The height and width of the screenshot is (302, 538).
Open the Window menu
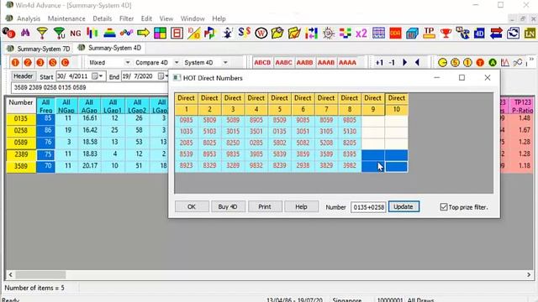pyautogui.click(x=193, y=18)
